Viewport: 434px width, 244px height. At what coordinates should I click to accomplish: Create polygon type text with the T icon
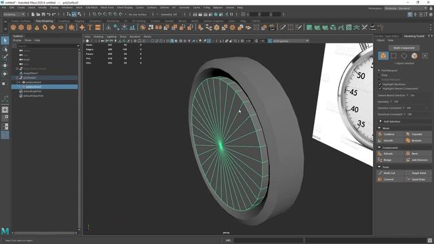(90, 27)
